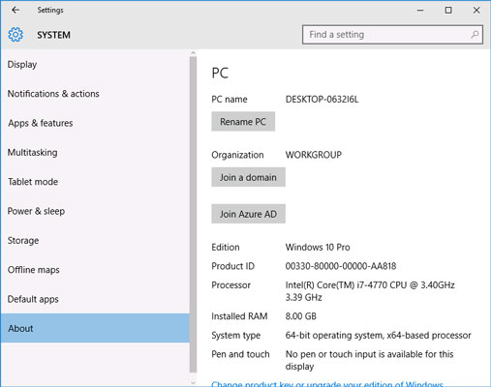491x387 pixels.
Task: Click the Pen and touch label
Action: pyautogui.click(x=240, y=354)
